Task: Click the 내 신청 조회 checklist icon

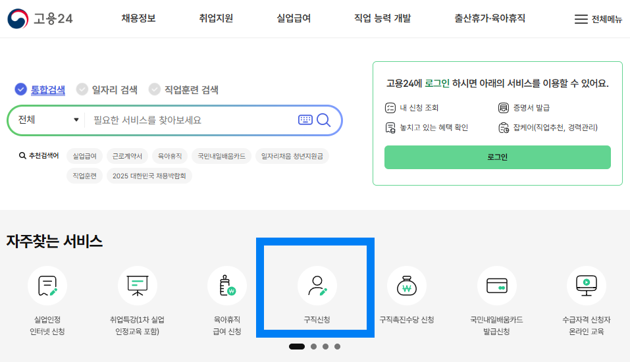Action: [390, 108]
